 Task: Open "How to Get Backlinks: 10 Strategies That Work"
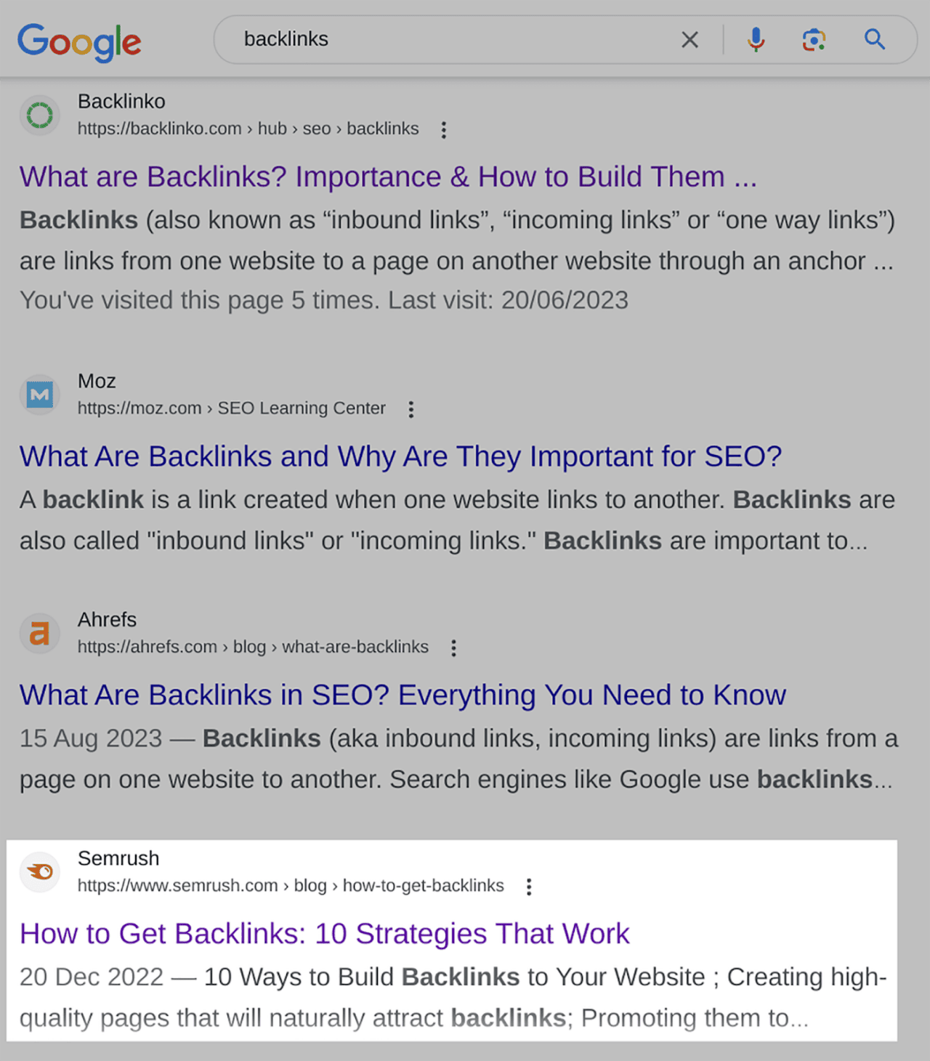pos(325,934)
